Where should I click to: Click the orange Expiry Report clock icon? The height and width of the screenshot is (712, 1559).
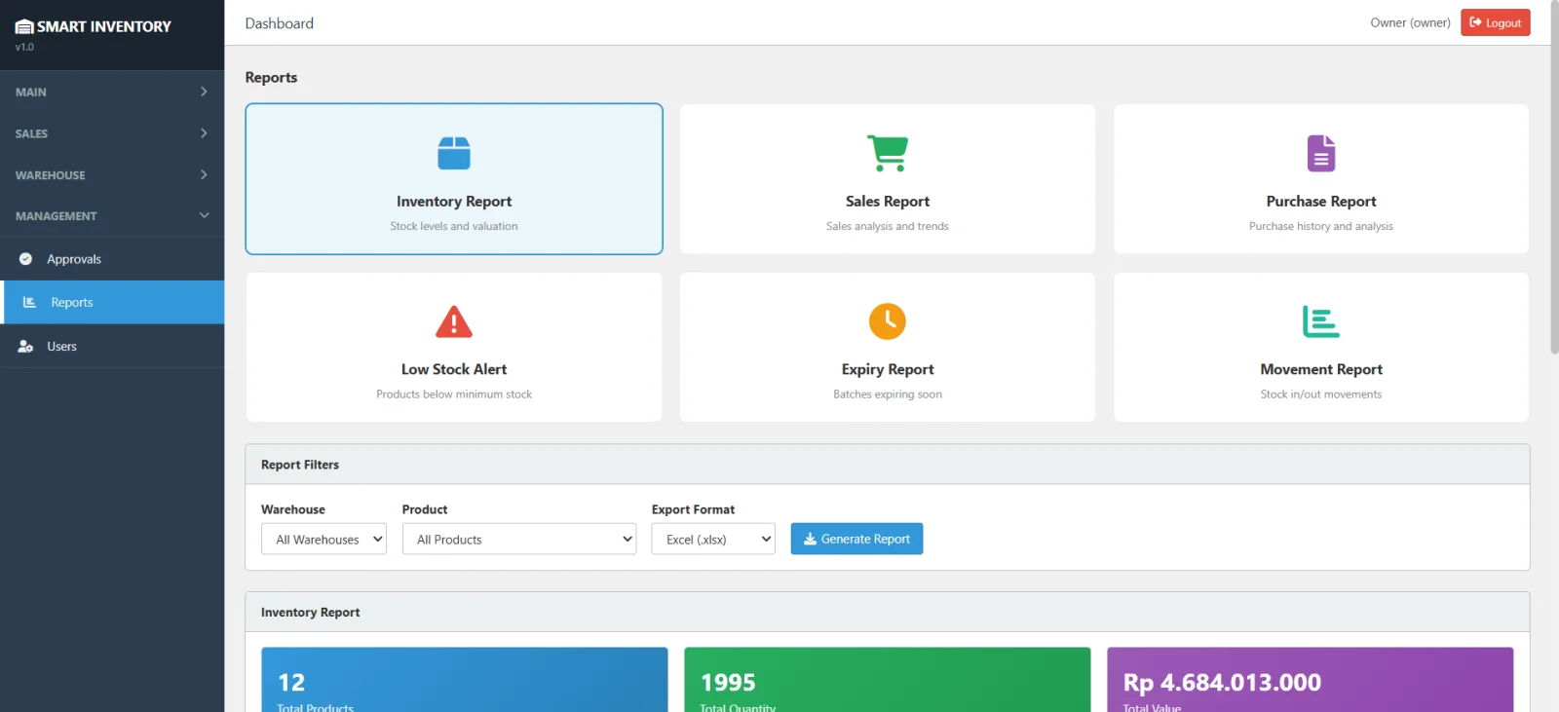[888, 321]
